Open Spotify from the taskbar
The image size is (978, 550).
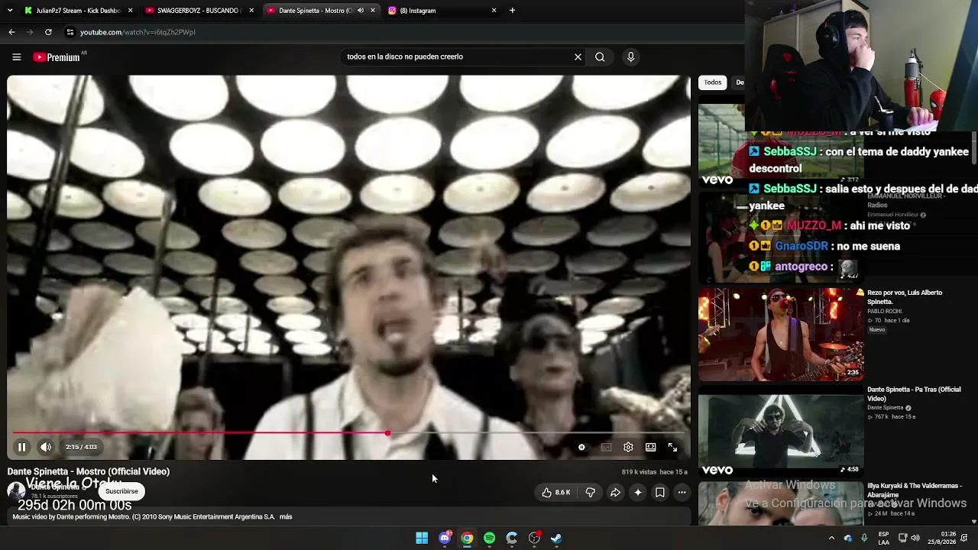(489, 538)
